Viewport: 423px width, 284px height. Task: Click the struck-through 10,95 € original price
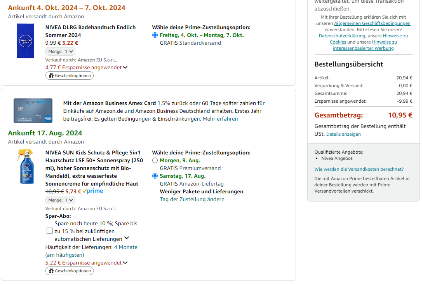click(x=54, y=191)
